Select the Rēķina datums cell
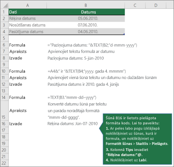 [x=27, y=18]
